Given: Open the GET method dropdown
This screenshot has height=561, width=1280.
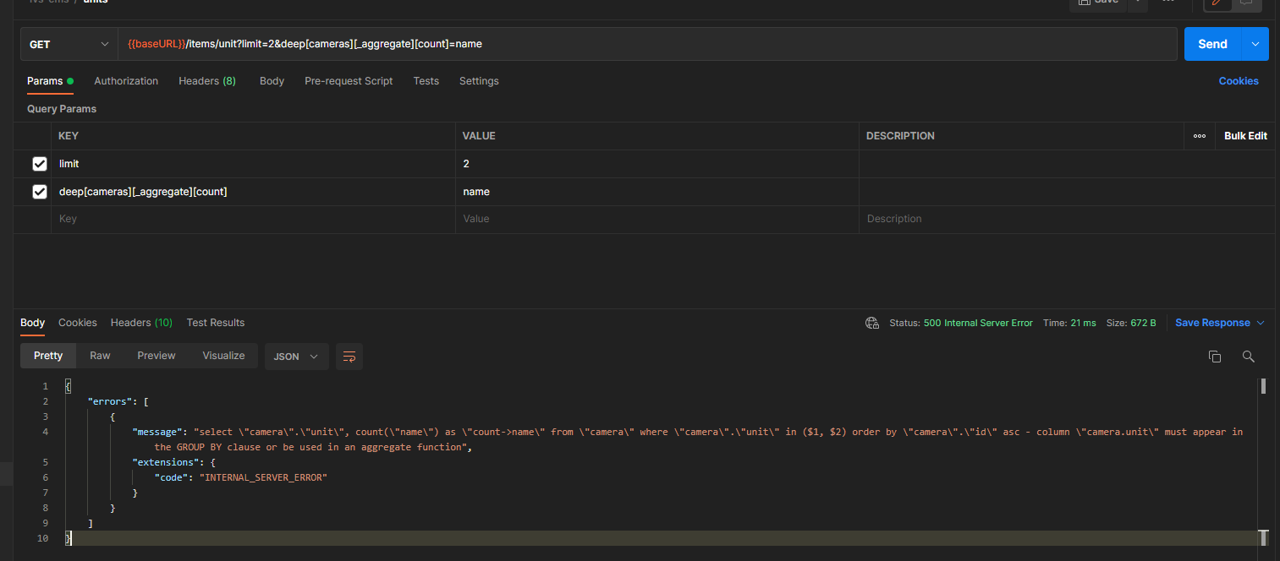Looking at the screenshot, I should (69, 44).
